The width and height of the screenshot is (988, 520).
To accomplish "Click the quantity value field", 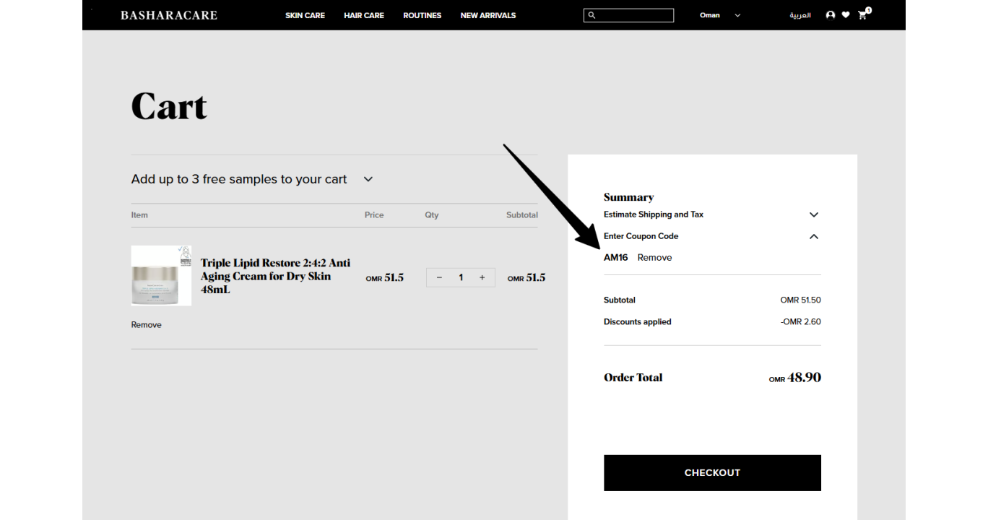I will [x=461, y=277].
